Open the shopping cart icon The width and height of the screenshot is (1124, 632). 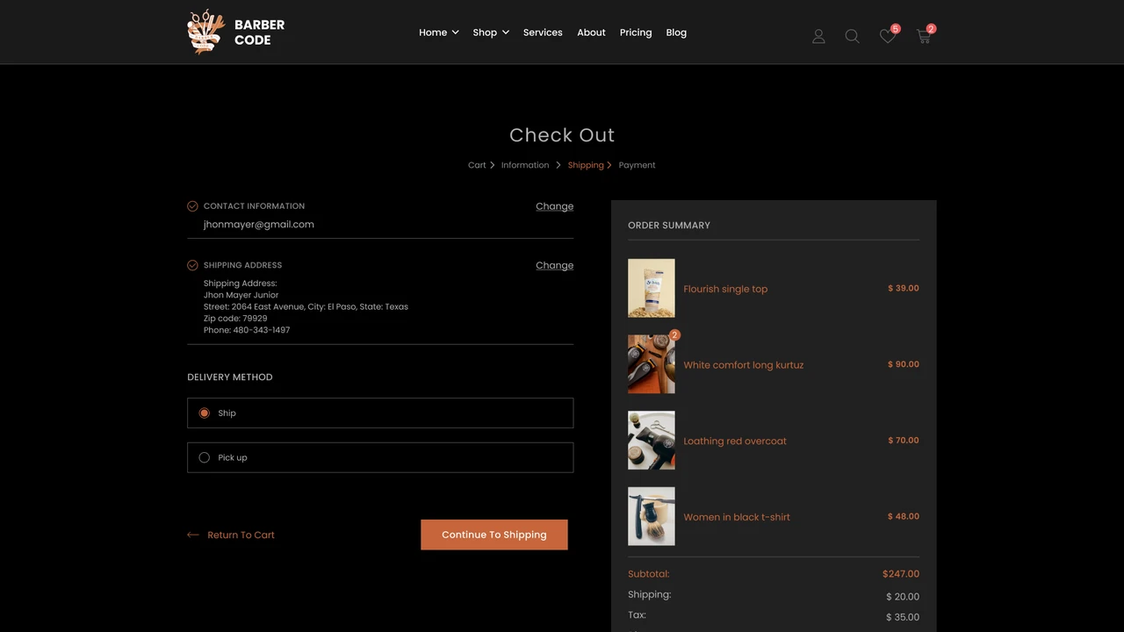coord(923,36)
